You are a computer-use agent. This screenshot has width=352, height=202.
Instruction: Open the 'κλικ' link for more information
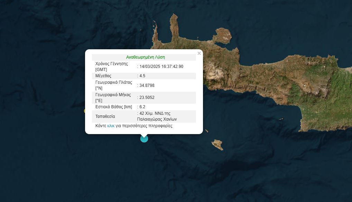click(x=111, y=126)
